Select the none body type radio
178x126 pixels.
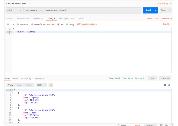[x=8, y=24]
